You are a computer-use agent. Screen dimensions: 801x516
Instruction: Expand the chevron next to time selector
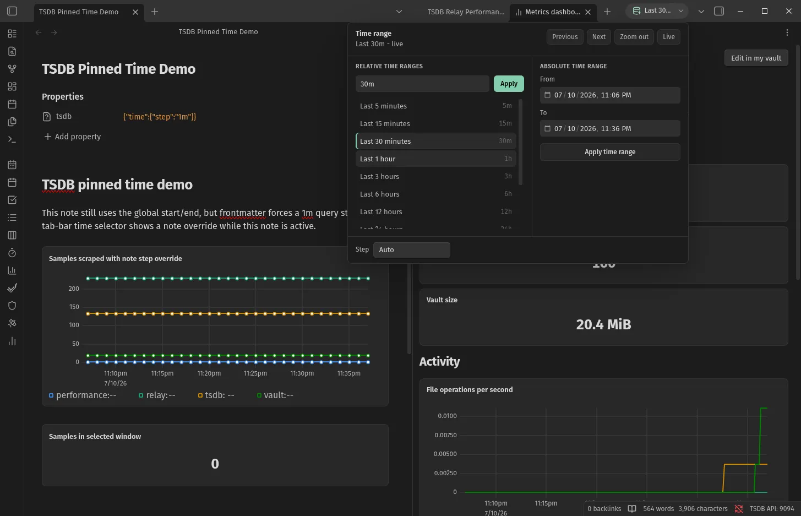click(701, 11)
